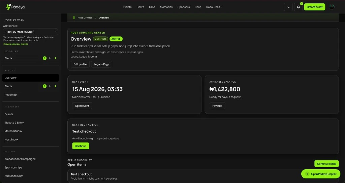This screenshot has width=345, height=183.
Task: Collapse the GROW sidebar section
Action: pos(10,152)
